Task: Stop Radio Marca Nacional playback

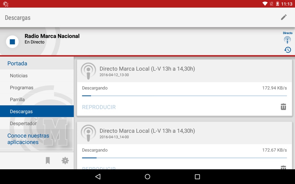Action: click(x=12, y=42)
